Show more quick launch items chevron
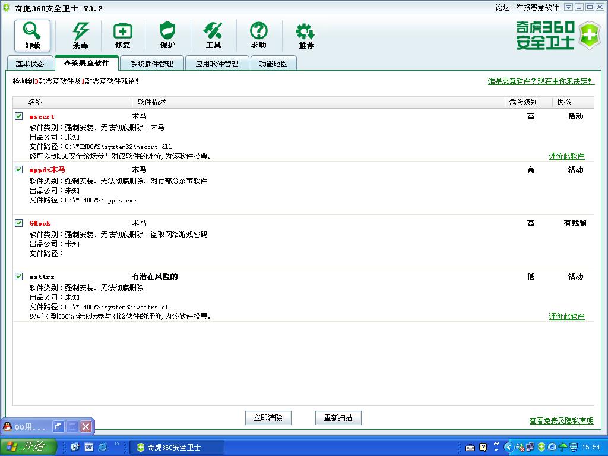The width and height of the screenshot is (608, 456). point(116,444)
